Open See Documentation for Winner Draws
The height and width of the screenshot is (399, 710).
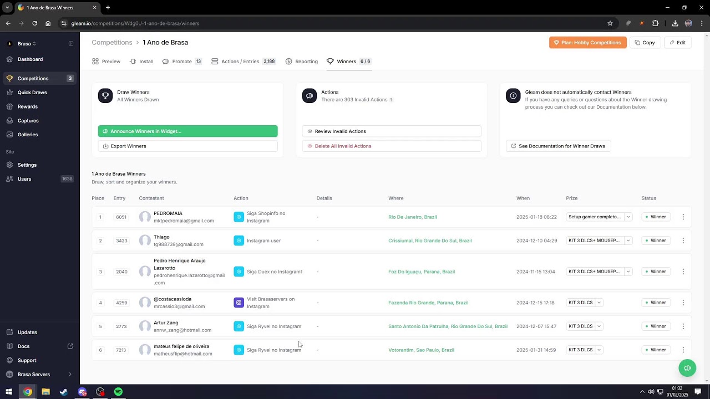(559, 146)
